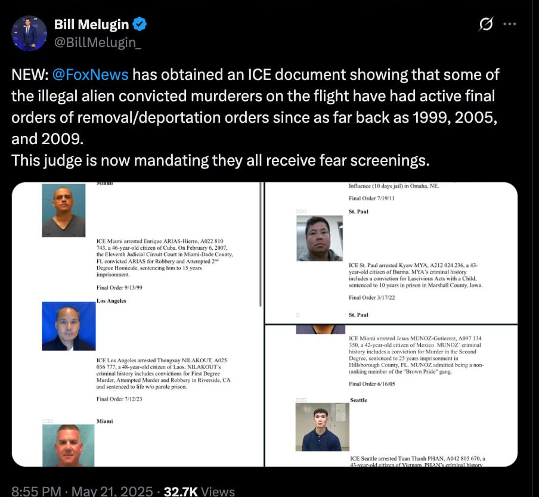539x497 pixels.
Task: Click Bill Melugin's profile avatar
Action: pyautogui.click(x=29, y=33)
